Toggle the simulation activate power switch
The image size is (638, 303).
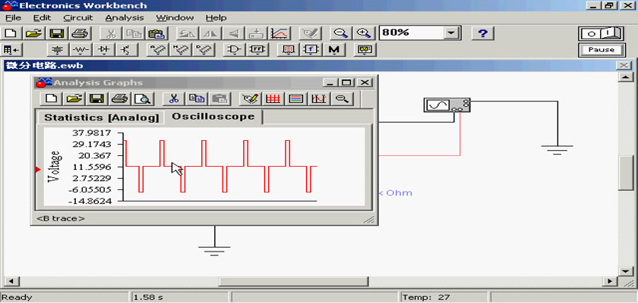pos(601,33)
